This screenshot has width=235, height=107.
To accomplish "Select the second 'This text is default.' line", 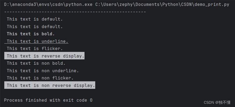I will tap(35, 26).
